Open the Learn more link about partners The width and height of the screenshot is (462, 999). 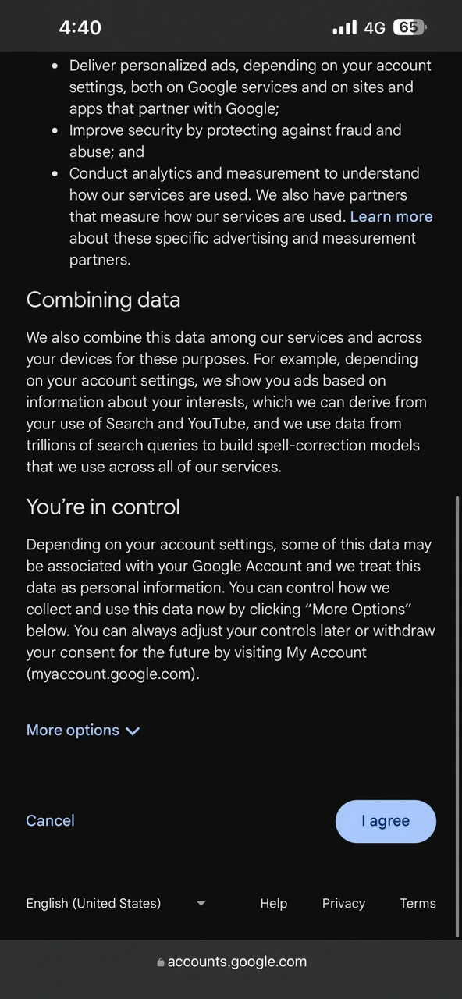tap(391, 216)
